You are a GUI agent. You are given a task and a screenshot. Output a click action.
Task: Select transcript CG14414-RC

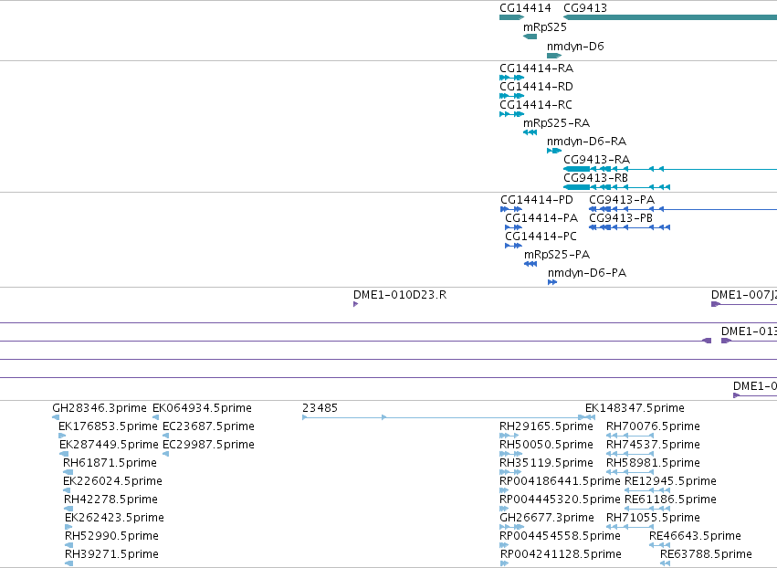pyautogui.click(x=536, y=105)
